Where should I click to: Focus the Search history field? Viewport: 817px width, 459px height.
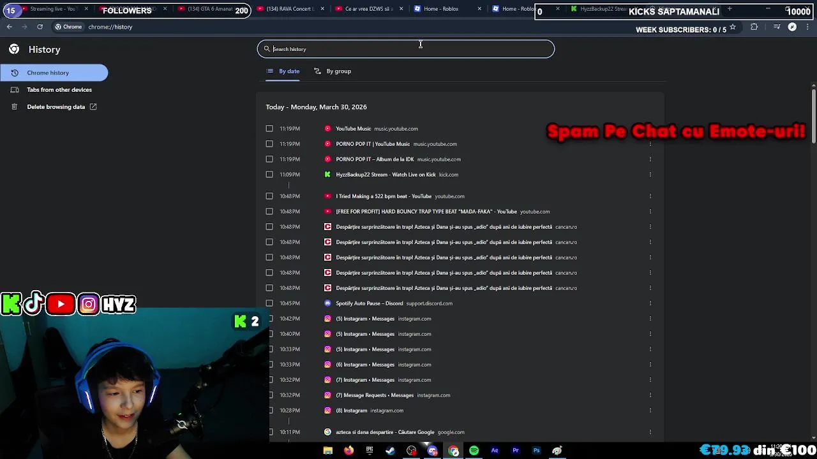406,49
